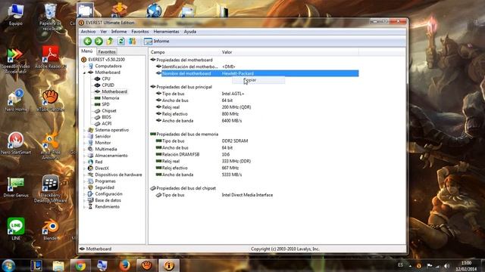The width and height of the screenshot is (485, 272).
Task: Click the Sistema operativo icon in tree
Action: point(90,130)
